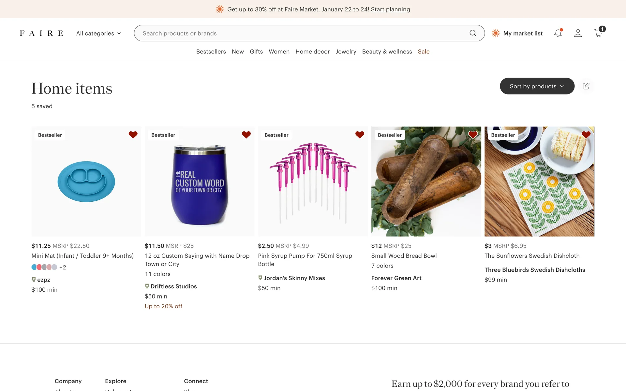The width and height of the screenshot is (626, 391).
Task: Click the My market list starburst icon
Action: 496,33
